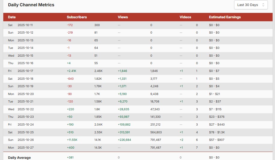Click subscriber total 2.46K

coord(98,71)
